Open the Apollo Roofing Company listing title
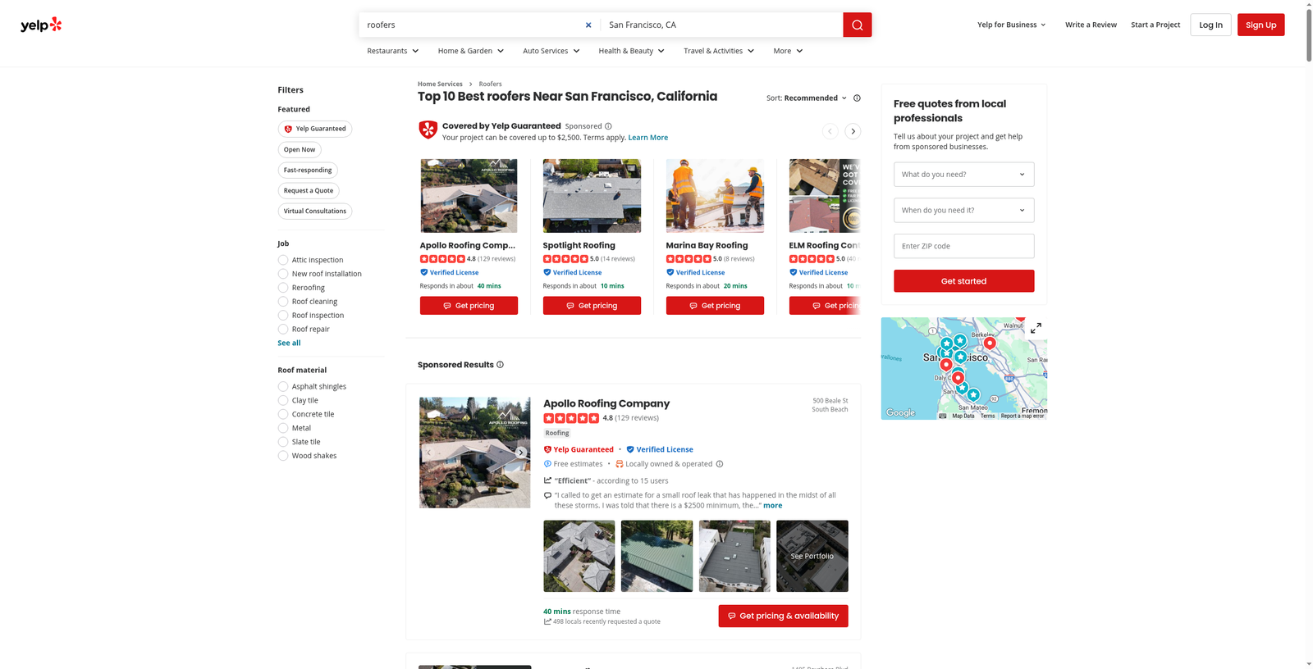1313x669 pixels. [606, 403]
